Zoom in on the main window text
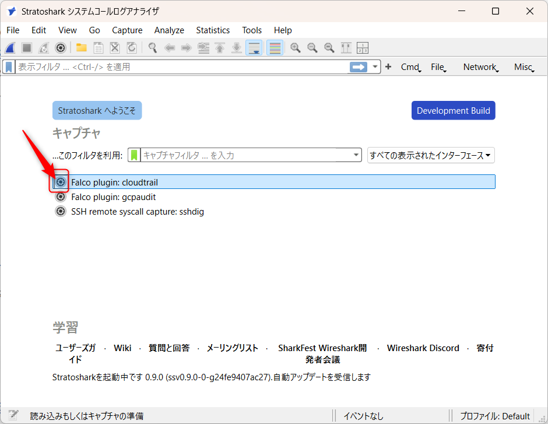The height and width of the screenshot is (424, 548). pos(296,48)
